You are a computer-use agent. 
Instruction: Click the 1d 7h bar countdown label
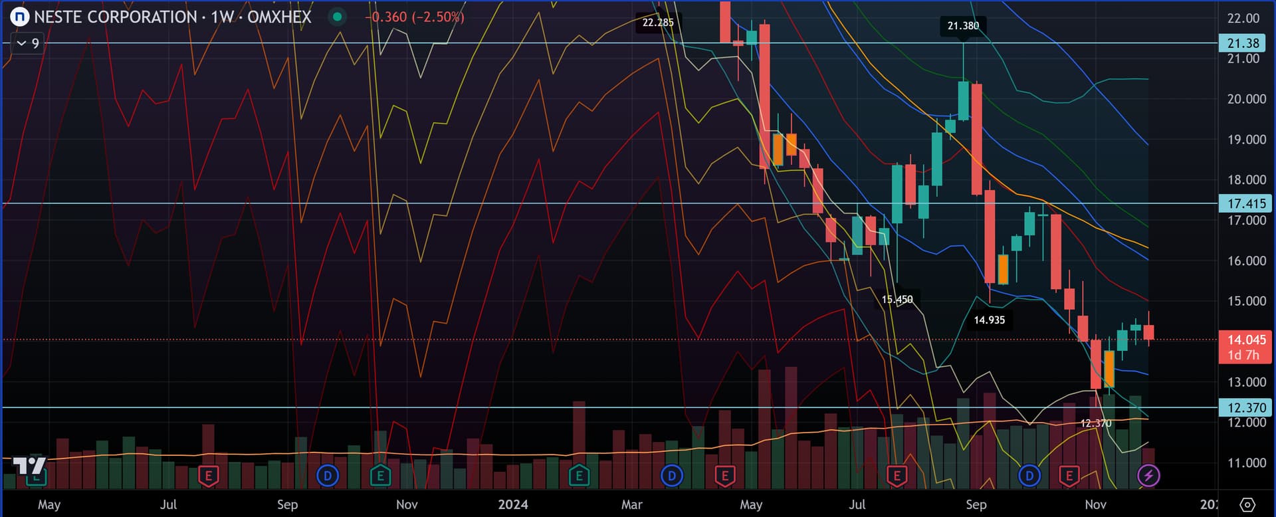coord(1243,356)
